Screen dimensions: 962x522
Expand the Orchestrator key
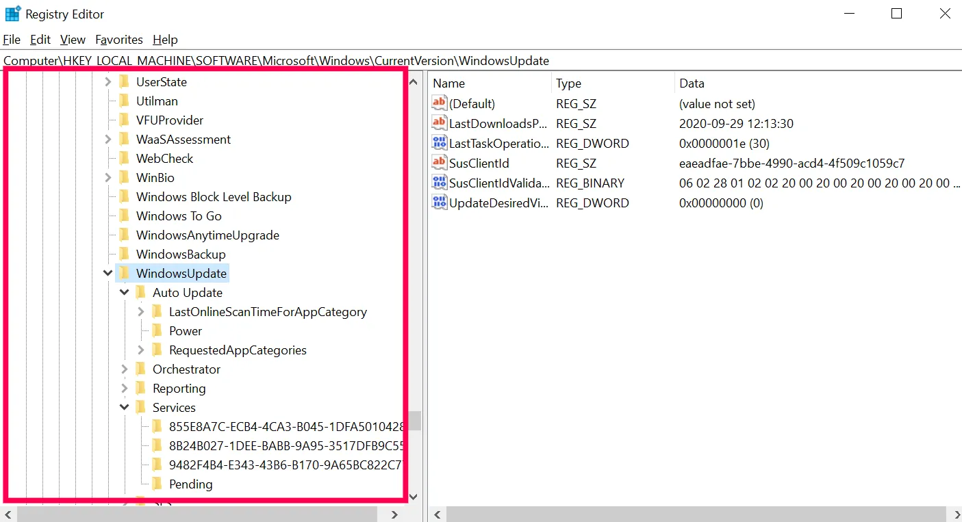pos(124,369)
